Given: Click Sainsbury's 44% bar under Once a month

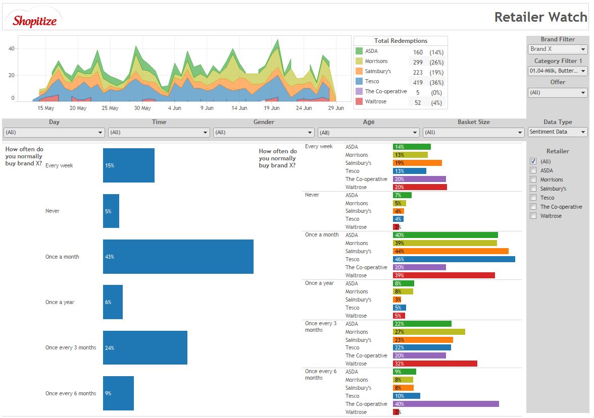Looking at the screenshot, I should (x=451, y=251).
